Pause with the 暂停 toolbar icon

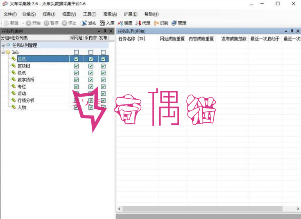point(46,23)
